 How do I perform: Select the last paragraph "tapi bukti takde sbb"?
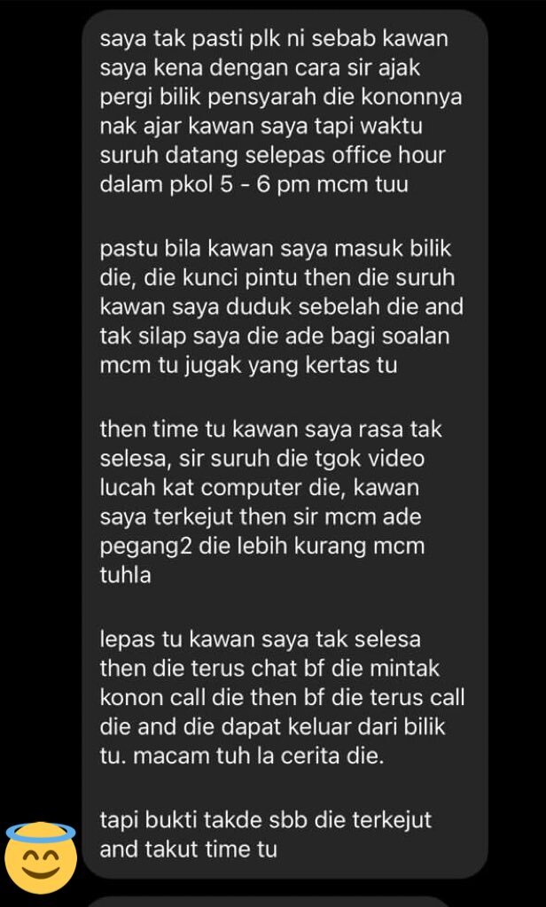pos(266,834)
